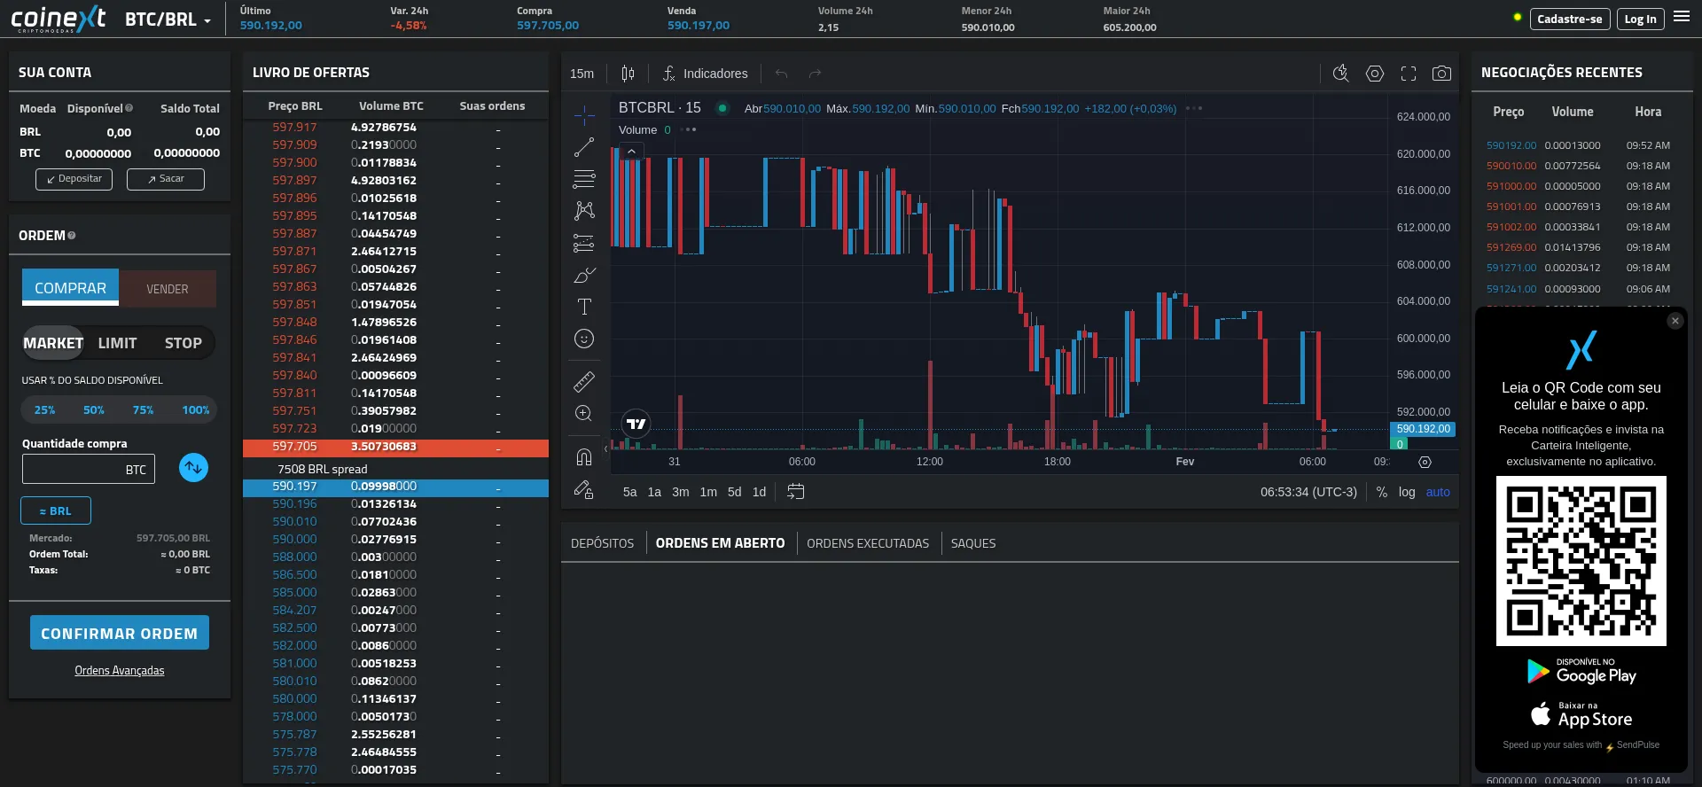Screen dimensions: 1702x787
Task: Enter fullscreen chart mode
Action: 1409,74
